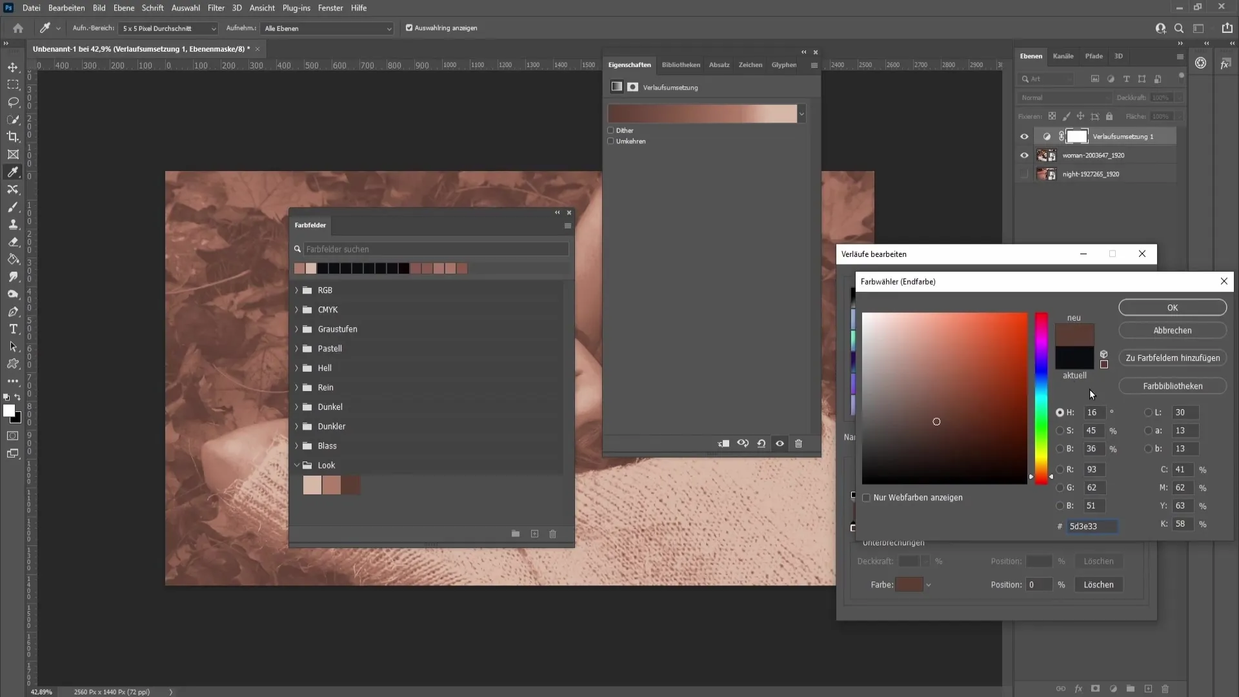Expand the Graustufen swatch folder
This screenshot has width=1239, height=697.
coord(297,329)
